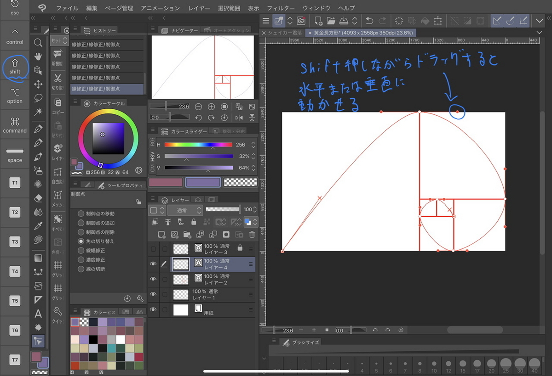Click New raster layer icon
Image resolution: width=552 pixels, height=376 pixels.
[161, 235]
